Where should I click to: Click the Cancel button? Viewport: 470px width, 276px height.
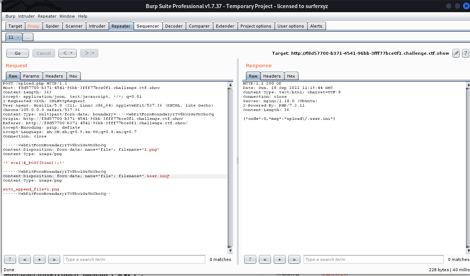click(x=44, y=53)
